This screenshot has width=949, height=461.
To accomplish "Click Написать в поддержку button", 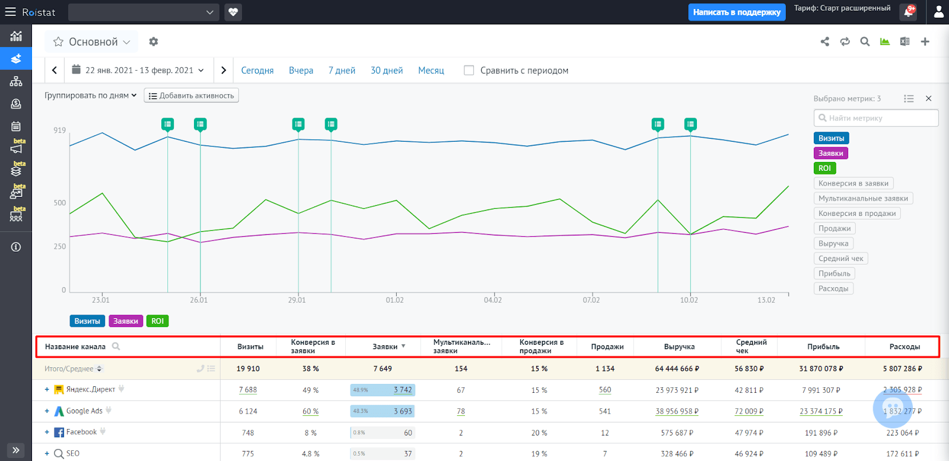I will [737, 12].
